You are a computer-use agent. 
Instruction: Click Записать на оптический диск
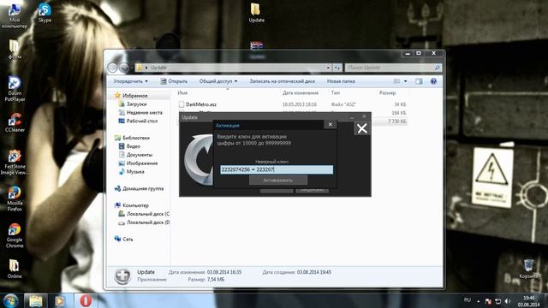pyautogui.click(x=282, y=81)
